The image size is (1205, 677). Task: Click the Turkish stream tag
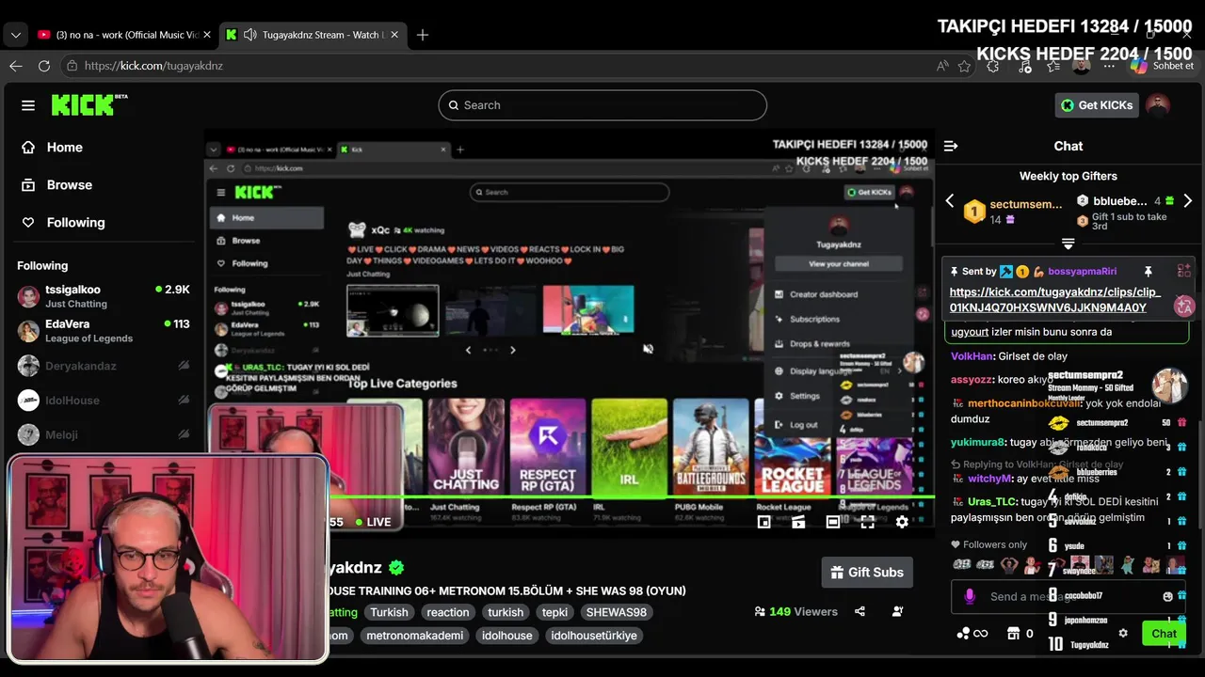[389, 612]
